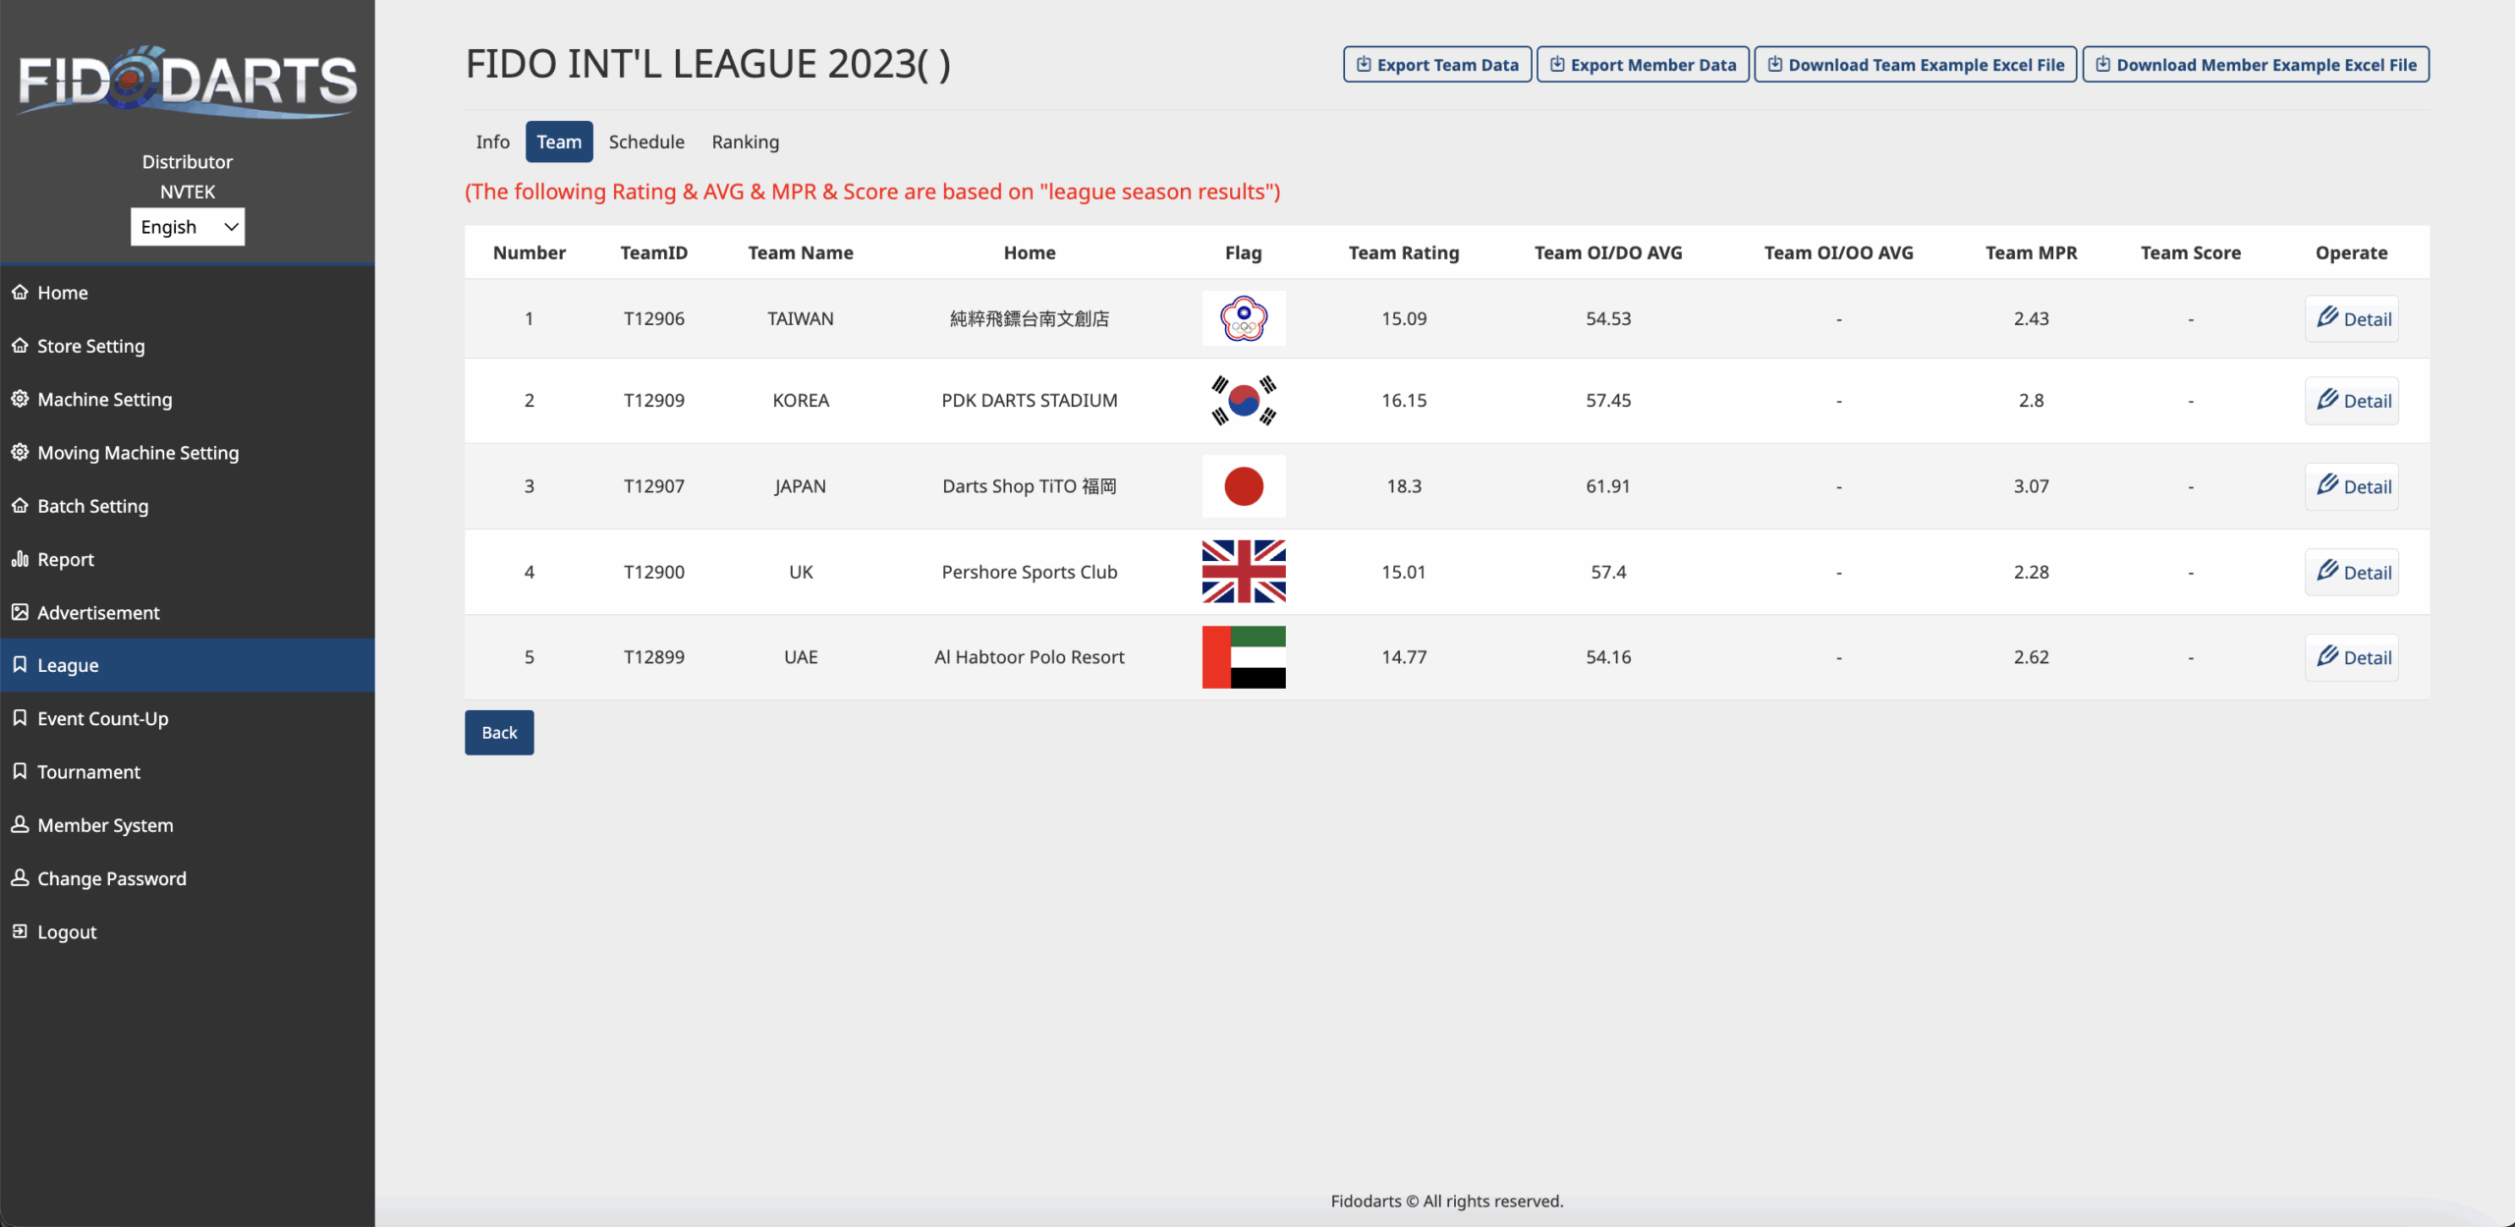Click the Advertisement image icon
This screenshot has height=1227, width=2515.
tap(20, 612)
